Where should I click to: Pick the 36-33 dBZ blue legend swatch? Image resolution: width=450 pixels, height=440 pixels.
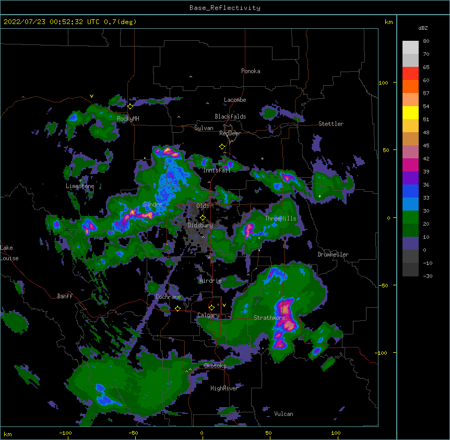tap(410, 191)
